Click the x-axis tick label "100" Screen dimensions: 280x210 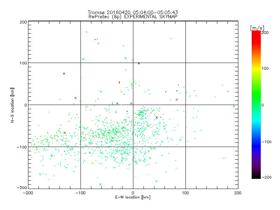(x=185, y=193)
